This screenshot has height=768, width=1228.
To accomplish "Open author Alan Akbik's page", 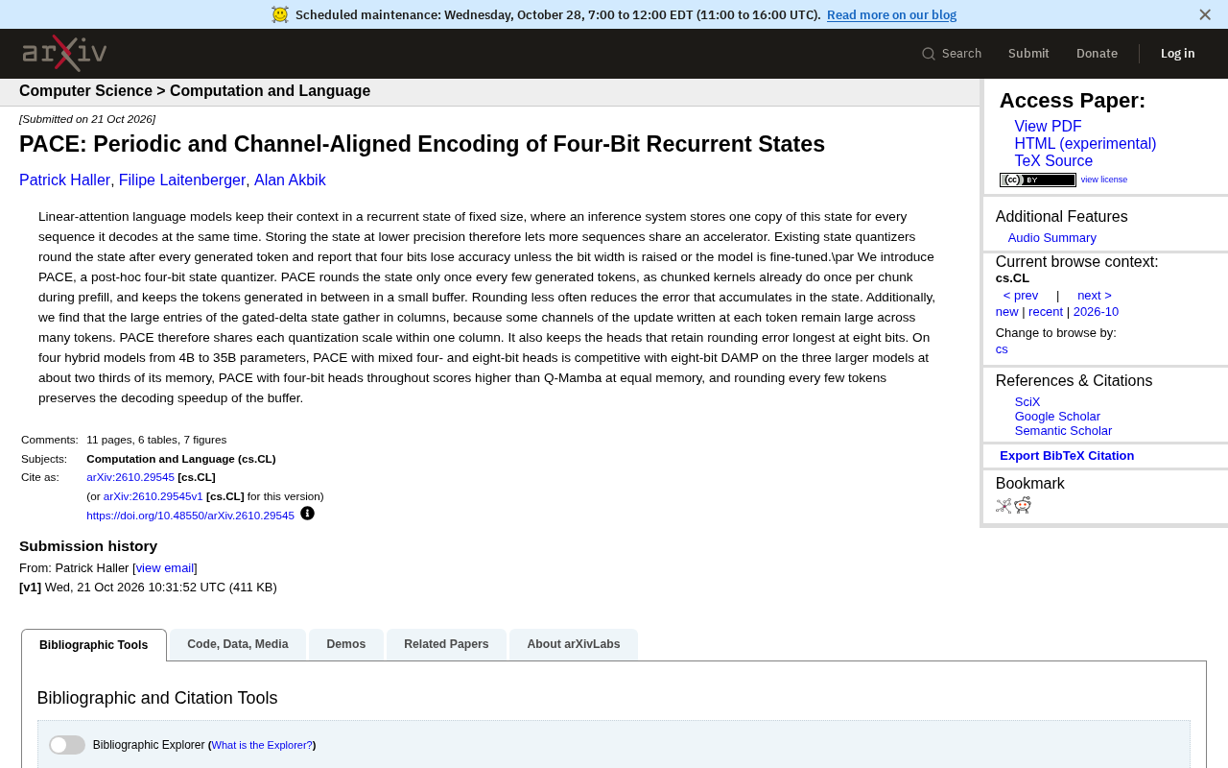I will tap(290, 180).
